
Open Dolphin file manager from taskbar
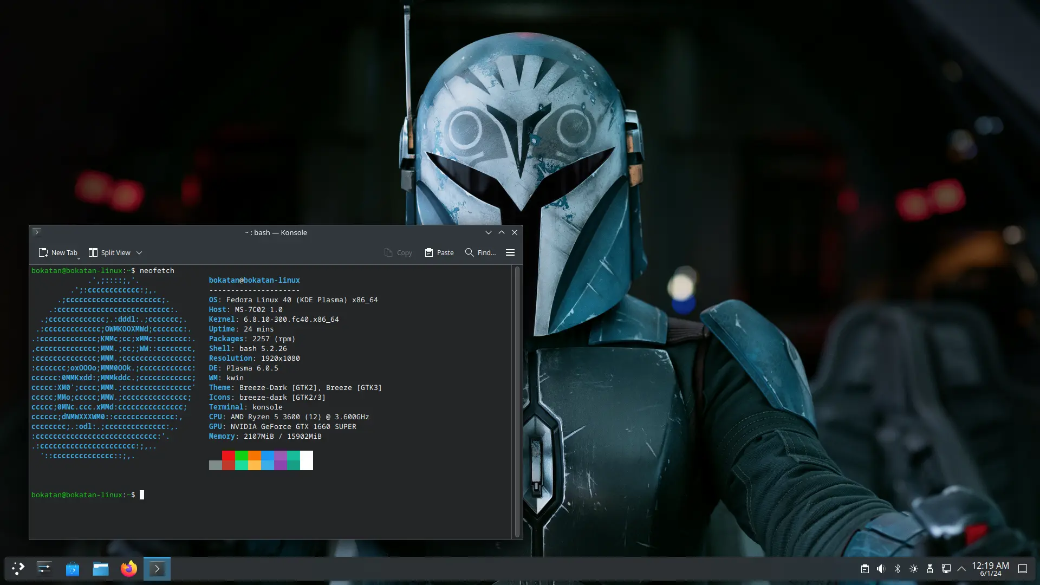coord(101,569)
